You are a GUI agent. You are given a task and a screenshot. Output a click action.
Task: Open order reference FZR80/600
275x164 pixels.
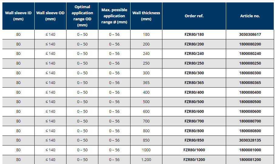point(194,112)
